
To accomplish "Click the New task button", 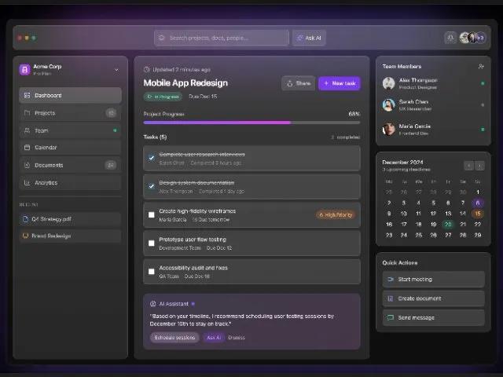I will (x=340, y=83).
